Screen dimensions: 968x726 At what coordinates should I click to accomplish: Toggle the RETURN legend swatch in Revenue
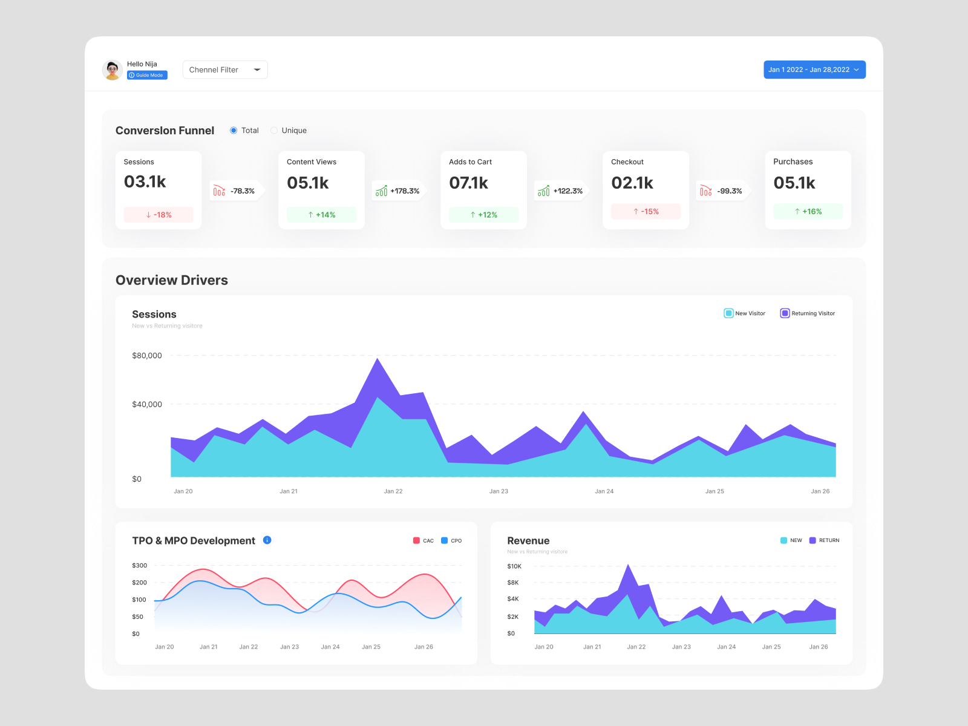coord(813,540)
